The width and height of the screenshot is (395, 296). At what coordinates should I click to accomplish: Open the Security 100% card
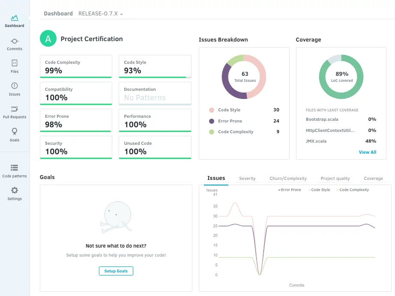coord(76,148)
